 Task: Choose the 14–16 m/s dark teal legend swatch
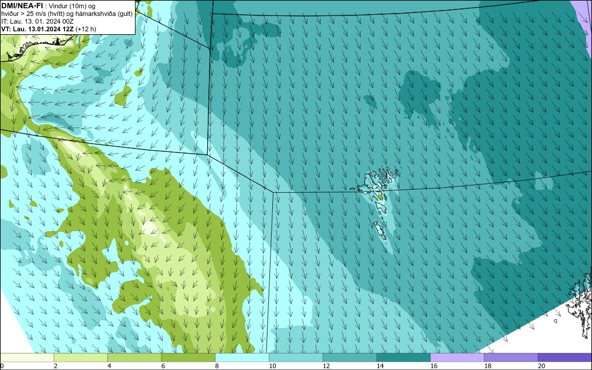(404, 357)
